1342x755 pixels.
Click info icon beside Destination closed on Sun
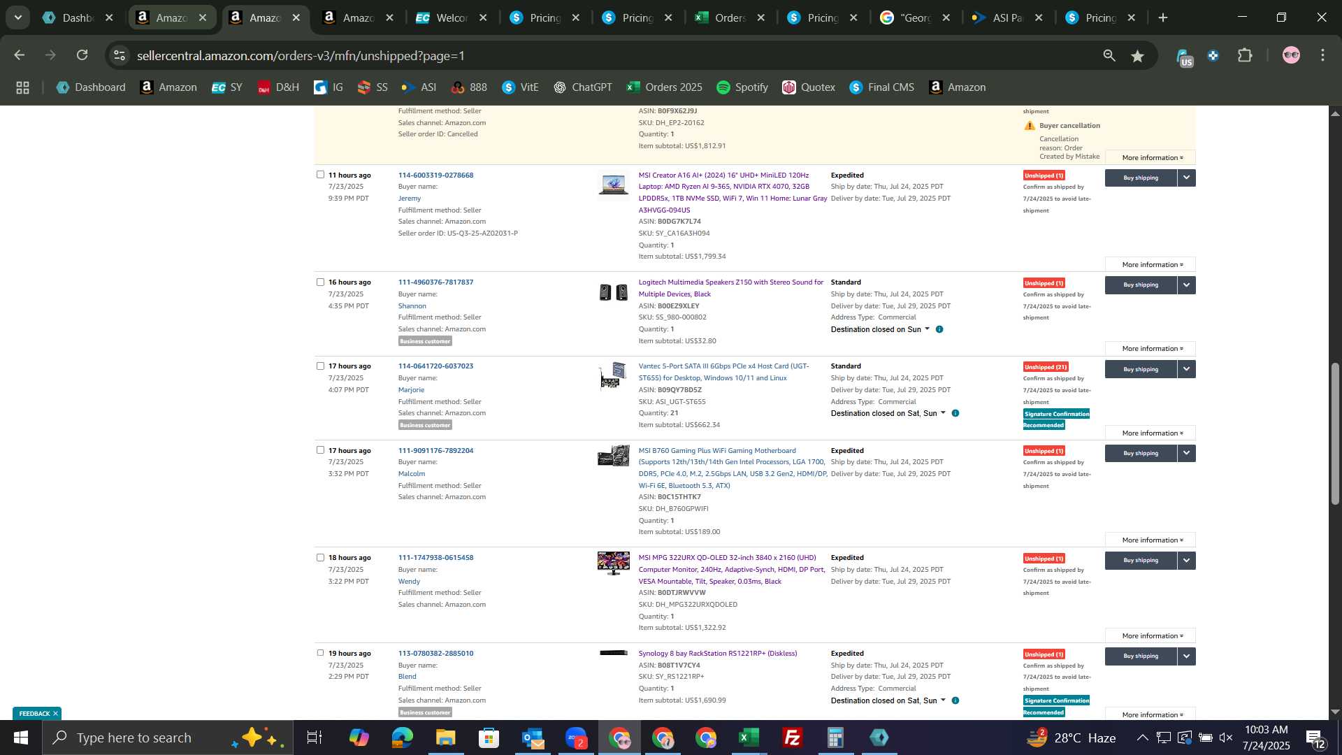(939, 329)
